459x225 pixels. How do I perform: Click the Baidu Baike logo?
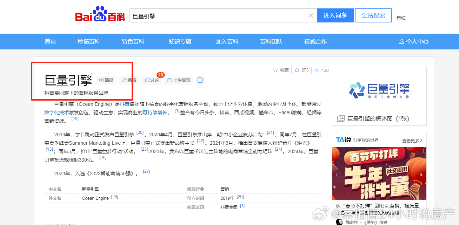(x=100, y=15)
